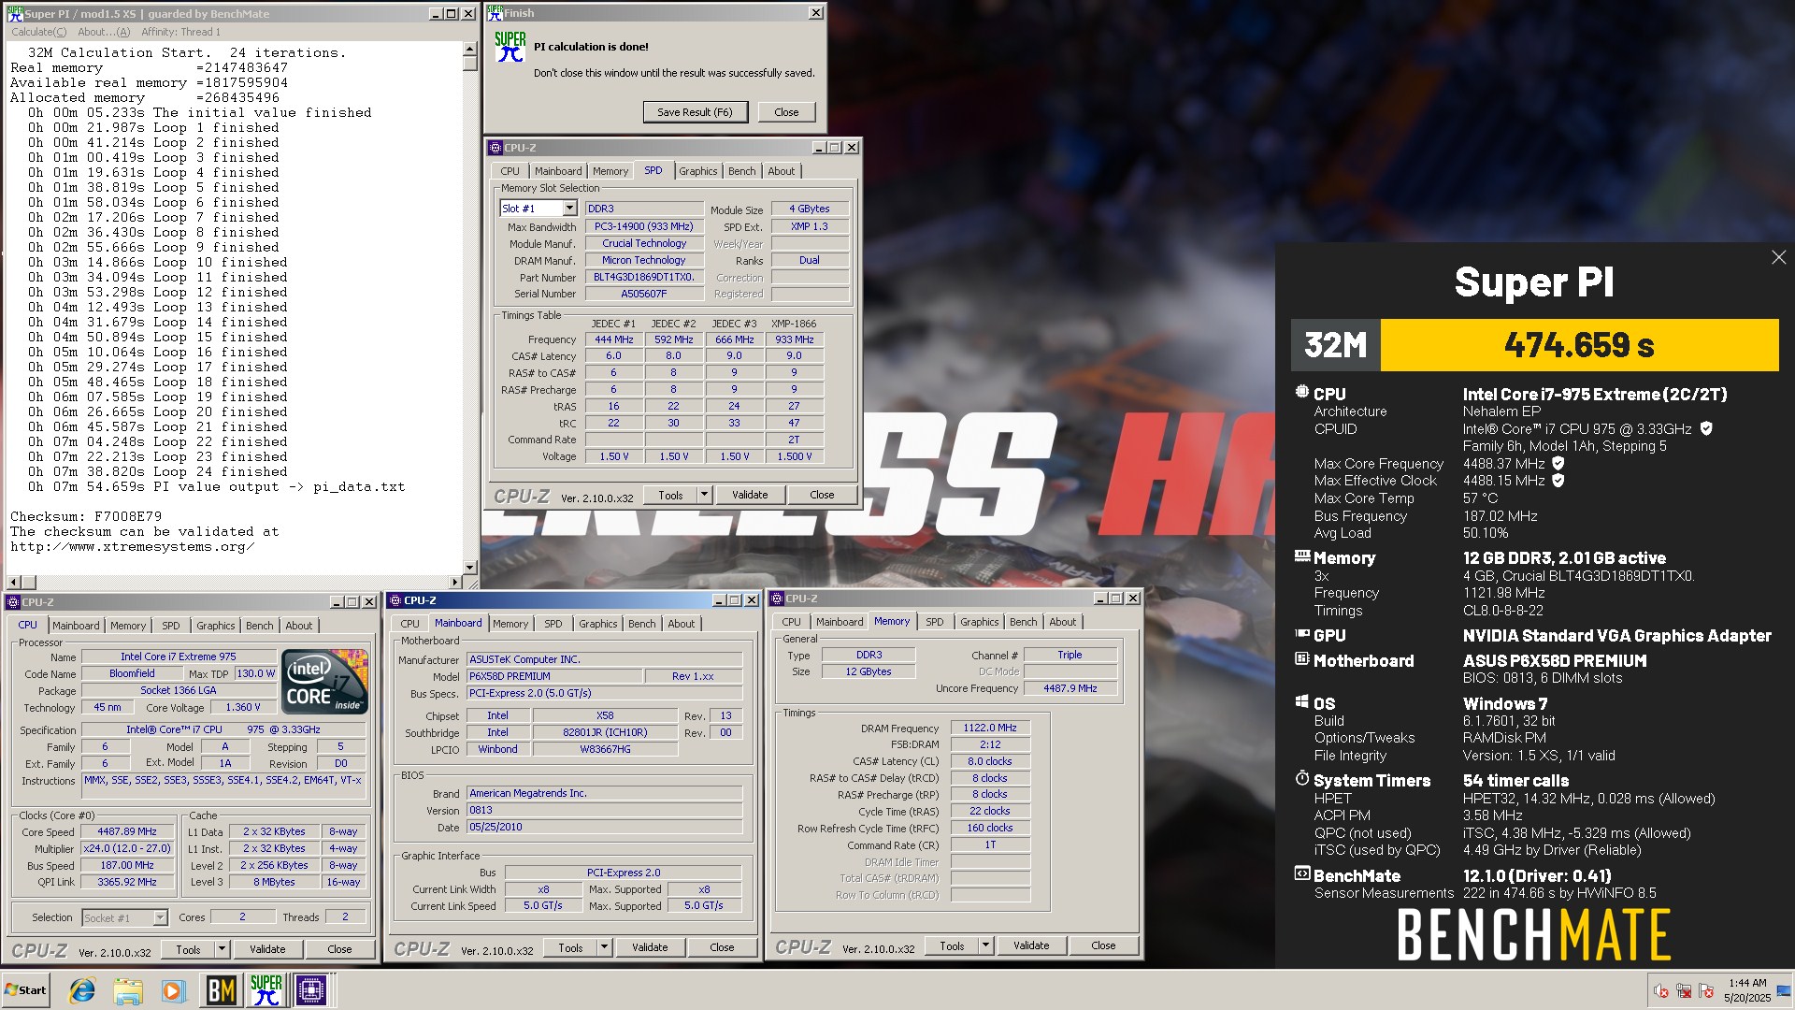This screenshot has width=1795, height=1010.
Task: Select CPU tab in Memory CPU-Z window
Action: (x=791, y=622)
